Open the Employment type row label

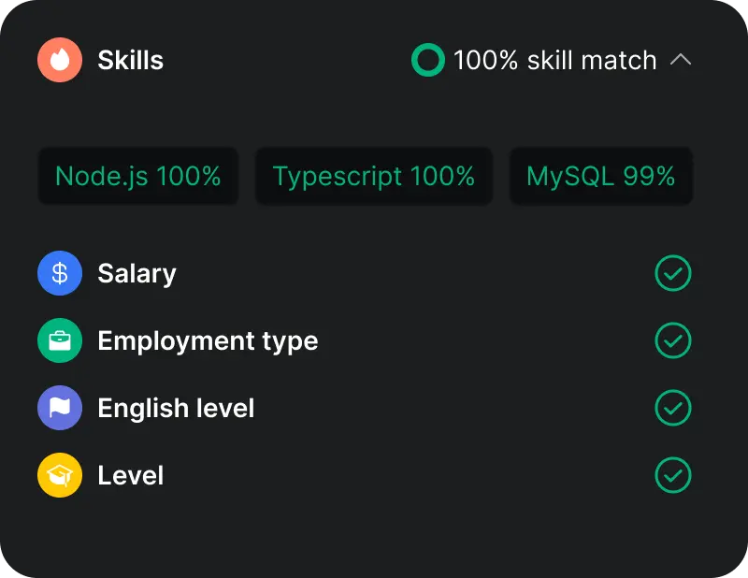click(208, 340)
